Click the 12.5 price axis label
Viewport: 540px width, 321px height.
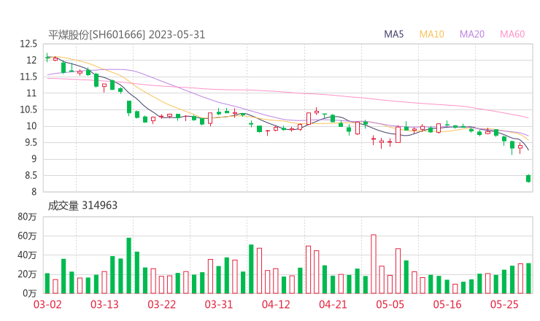(x=28, y=44)
